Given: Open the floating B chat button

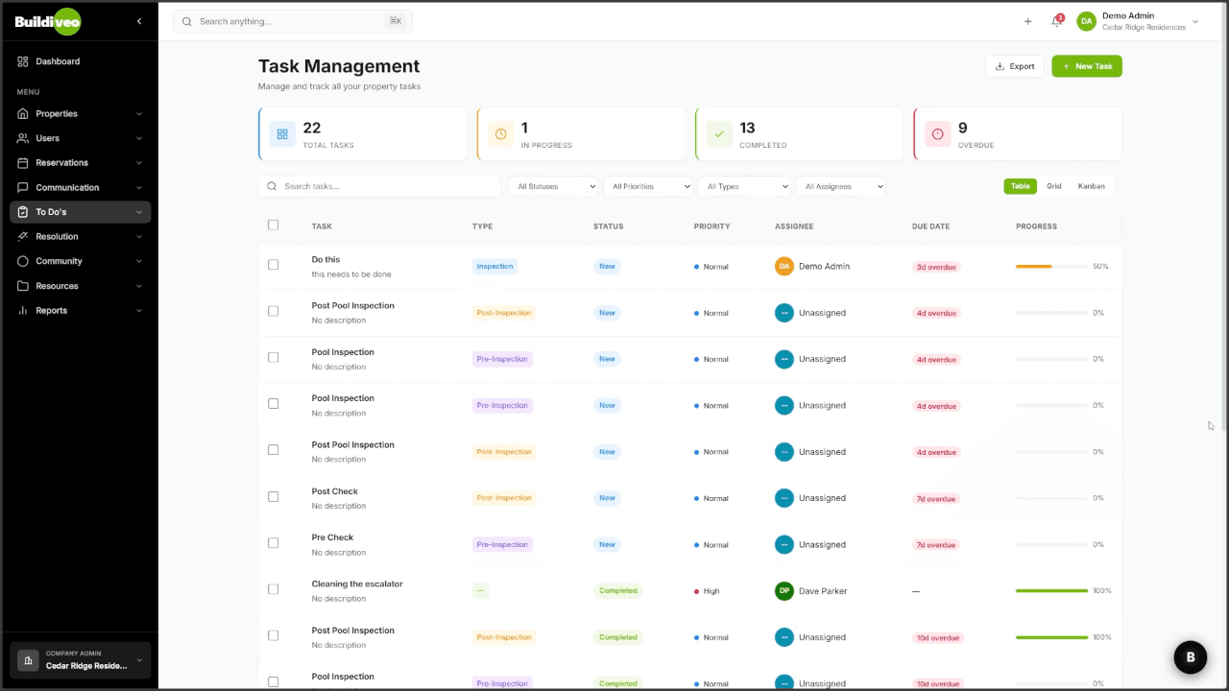Looking at the screenshot, I should (1191, 657).
